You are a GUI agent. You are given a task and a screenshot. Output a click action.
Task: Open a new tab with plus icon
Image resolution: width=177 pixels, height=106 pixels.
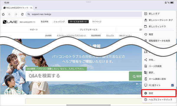(x=36, y=8)
